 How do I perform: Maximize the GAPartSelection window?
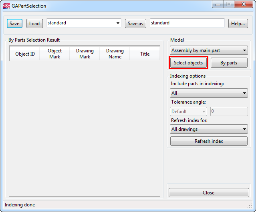(x=229, y=4)
